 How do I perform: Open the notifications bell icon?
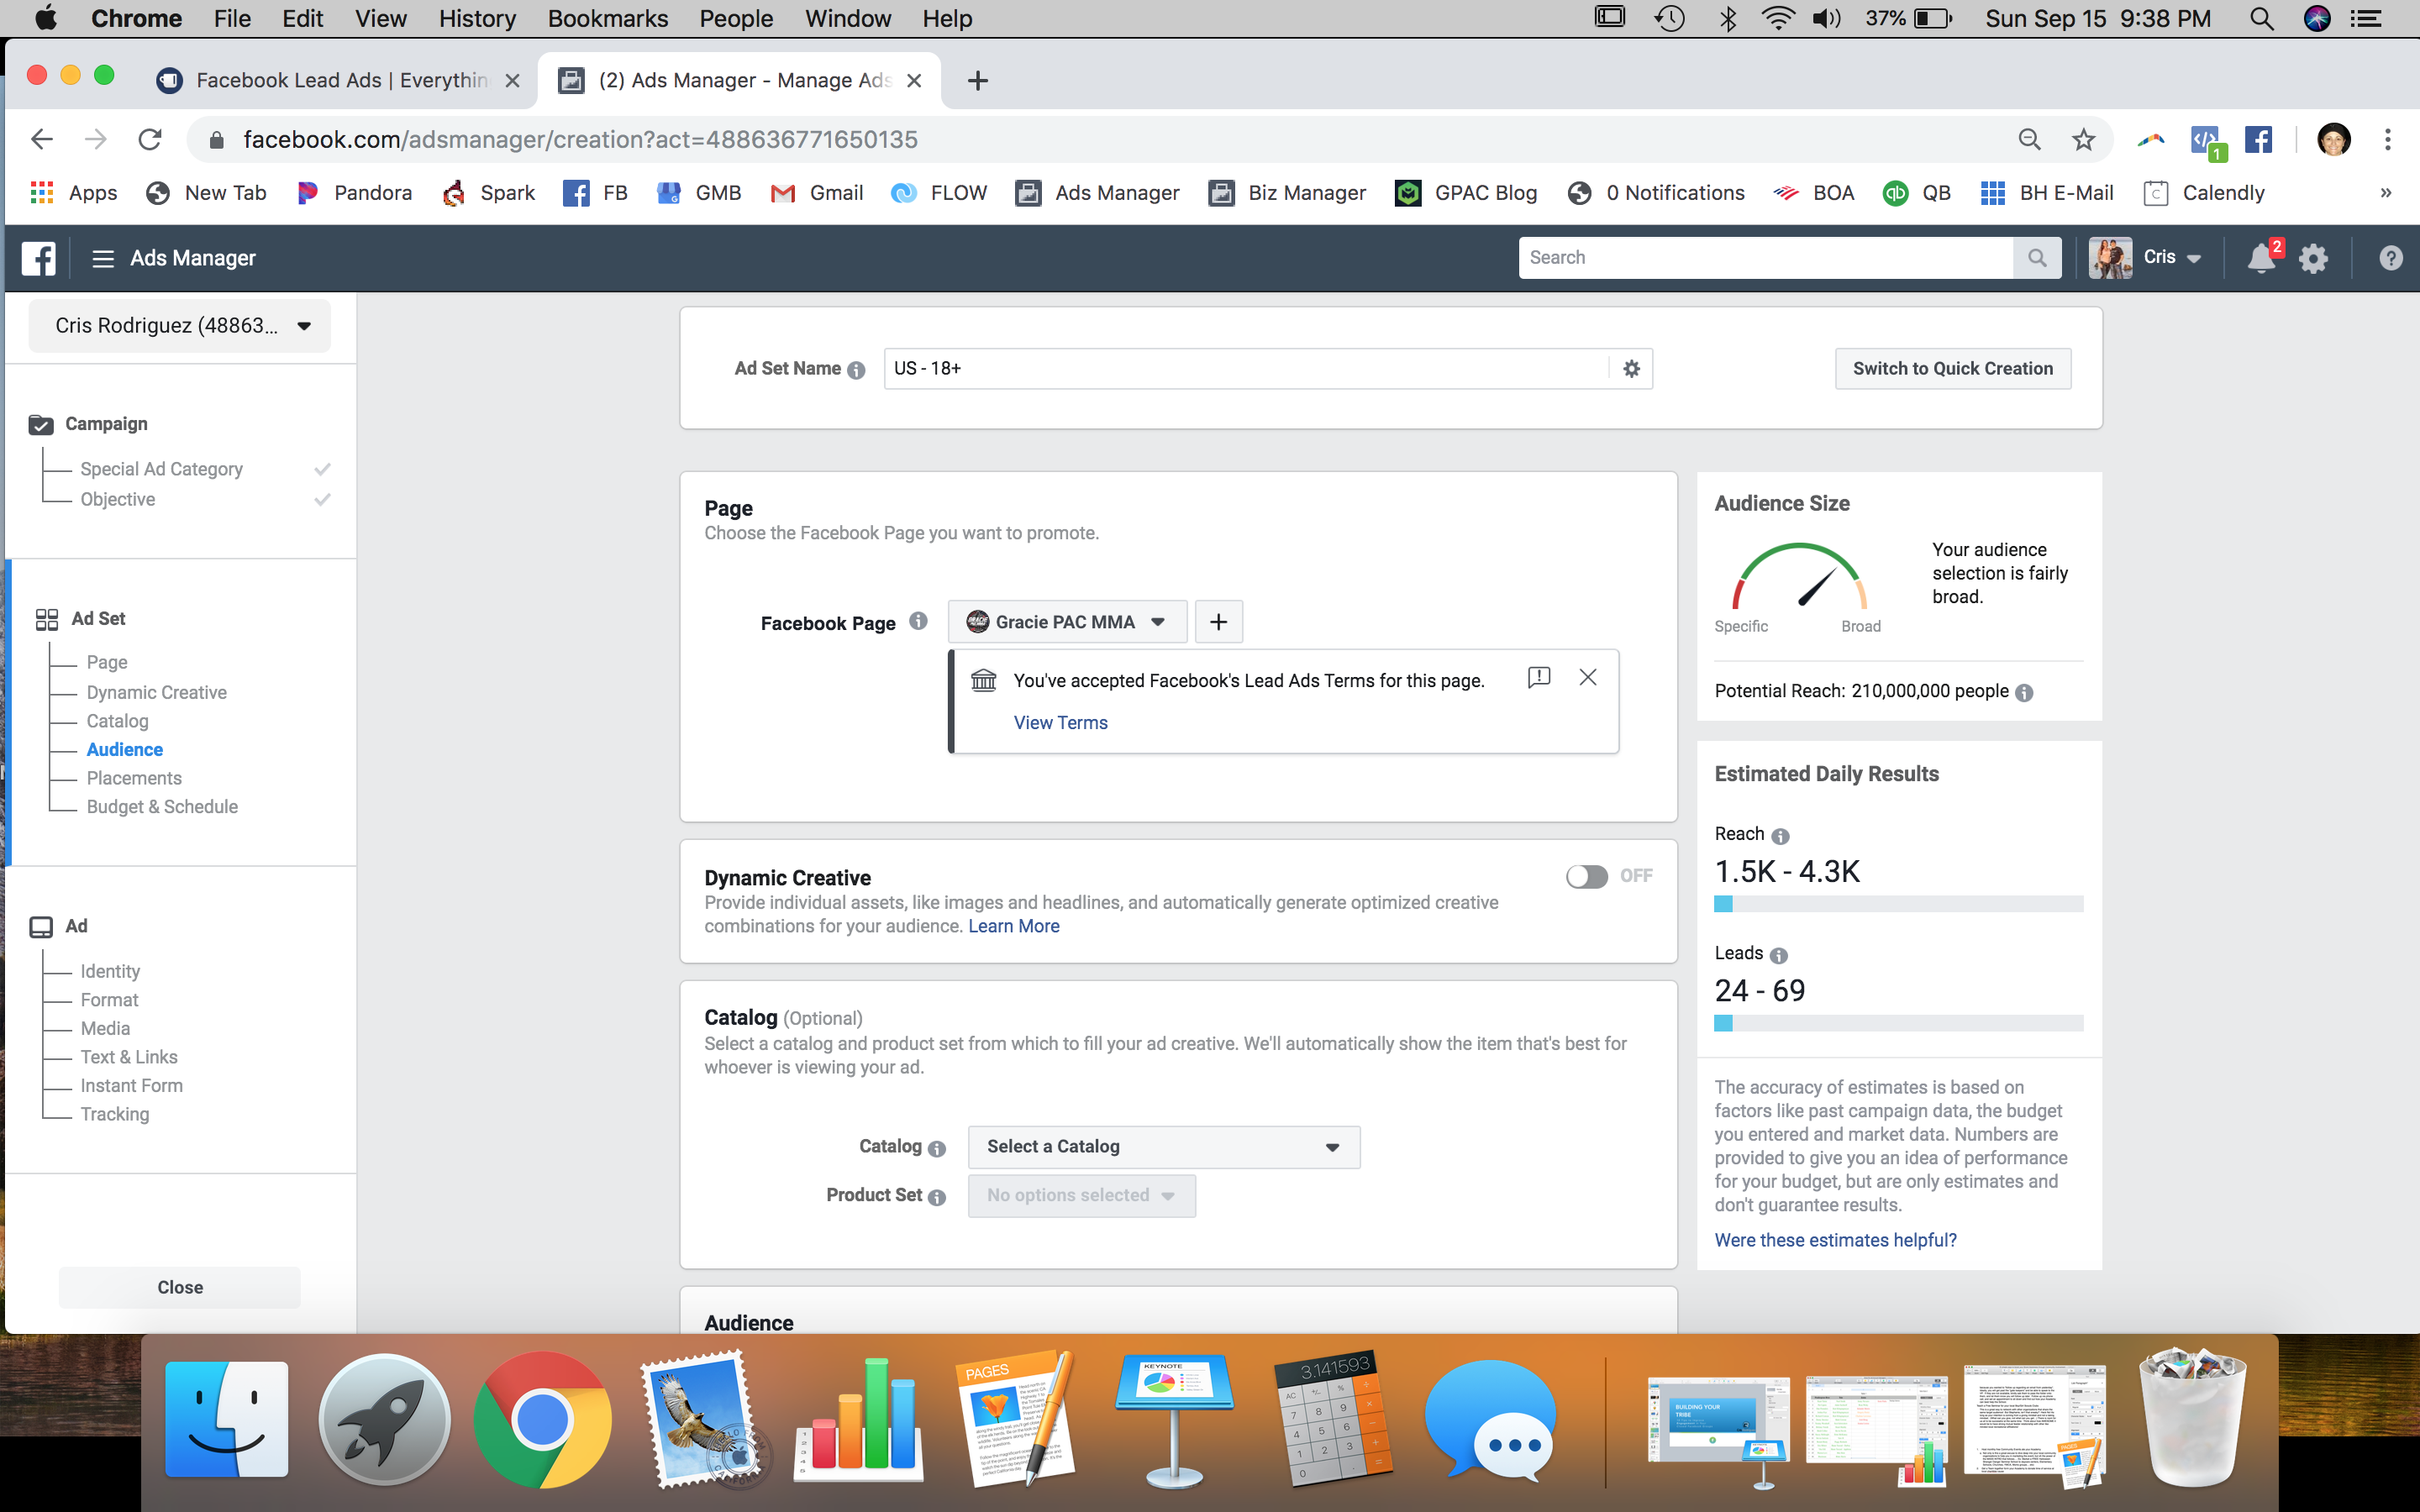click(x=2260, y=258)
